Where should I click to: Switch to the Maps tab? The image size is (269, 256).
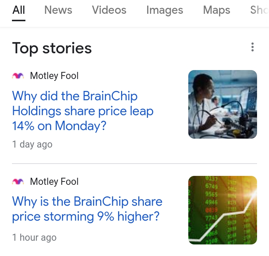[x=217, y=10]
